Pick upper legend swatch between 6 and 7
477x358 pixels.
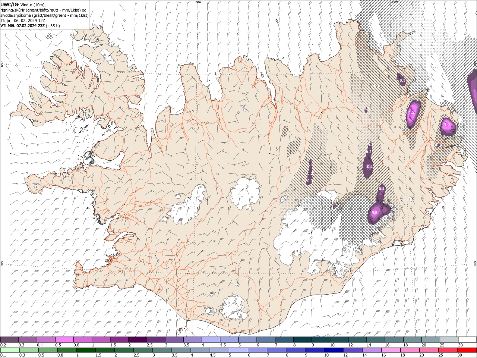[x=266, y=340]
